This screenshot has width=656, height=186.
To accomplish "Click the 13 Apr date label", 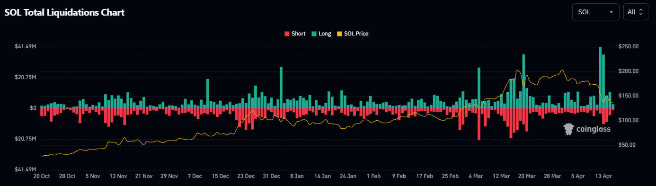I will [603, 176].
